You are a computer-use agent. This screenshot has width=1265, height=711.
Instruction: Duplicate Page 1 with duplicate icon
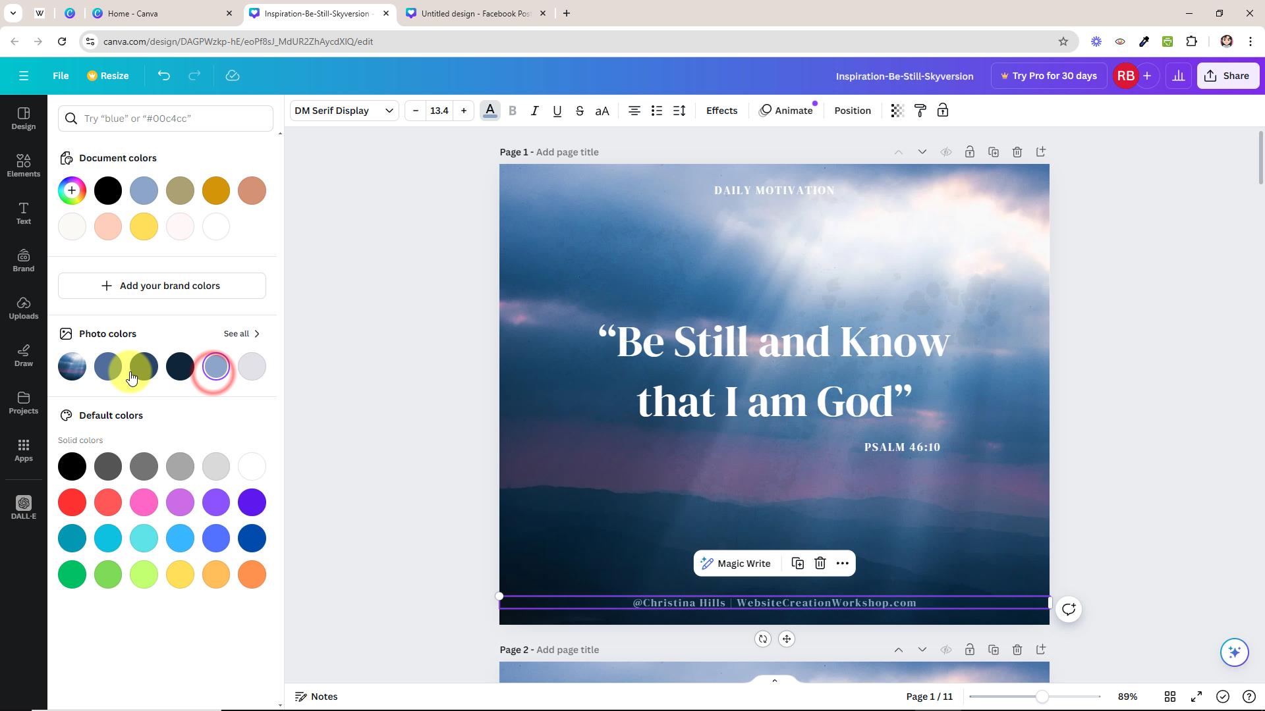point(994,152)
